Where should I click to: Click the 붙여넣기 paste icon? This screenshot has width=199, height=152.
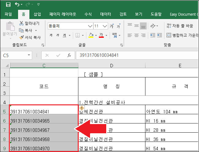pyautogui.click(x=10, y=26)
